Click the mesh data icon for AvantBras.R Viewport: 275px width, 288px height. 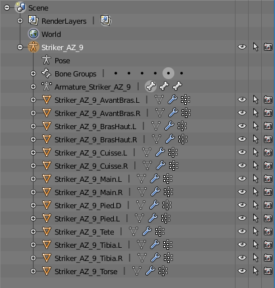coord(160,113)
